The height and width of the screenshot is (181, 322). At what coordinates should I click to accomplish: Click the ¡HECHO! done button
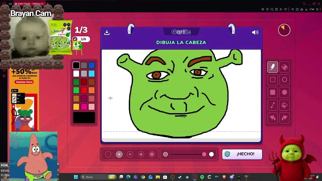pos(242,154)
